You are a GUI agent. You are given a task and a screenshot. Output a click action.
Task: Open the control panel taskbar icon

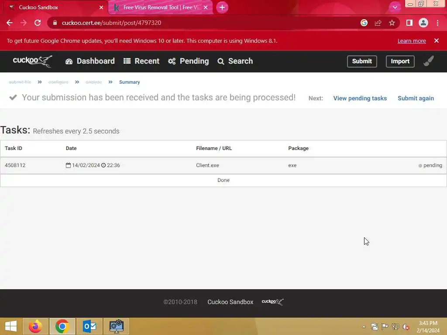116,326
